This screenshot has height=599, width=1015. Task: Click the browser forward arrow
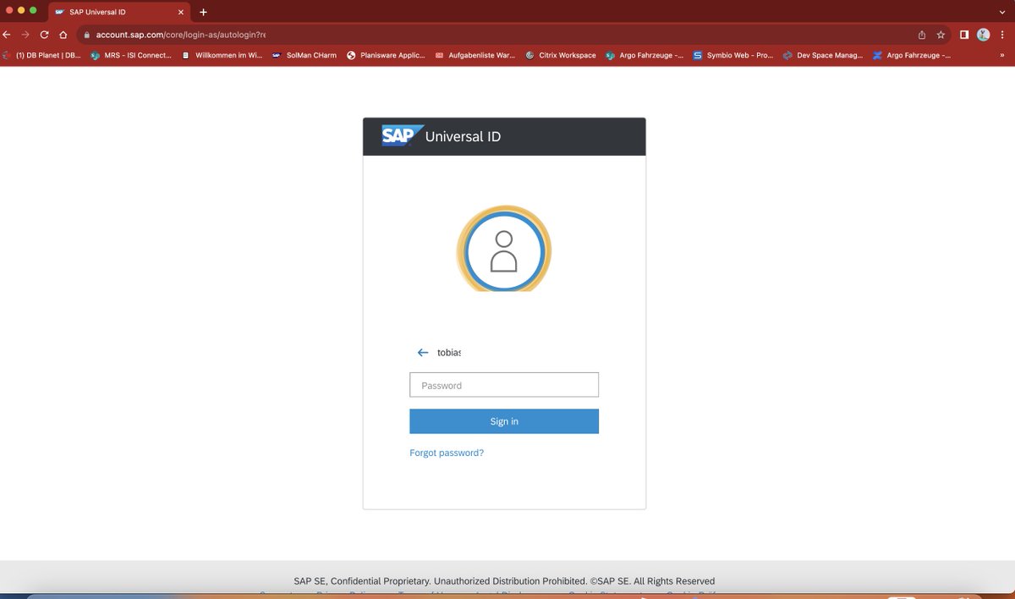(x=25, y=35)
